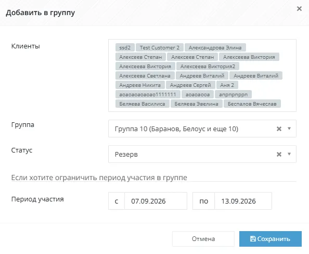The width and height of the screenshot is (309, 254).
Task: Select the Test Customer 2 tag
Action: click(x=160, y=47)
